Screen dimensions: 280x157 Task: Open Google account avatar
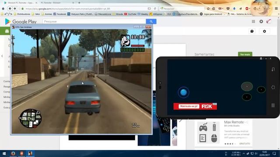[269, 21]
